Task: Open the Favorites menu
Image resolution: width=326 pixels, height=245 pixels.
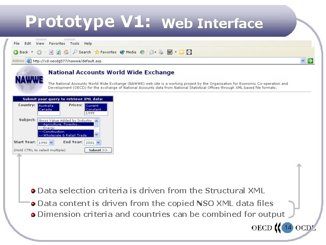Action: pyautogui.click(x=57, y=44)
